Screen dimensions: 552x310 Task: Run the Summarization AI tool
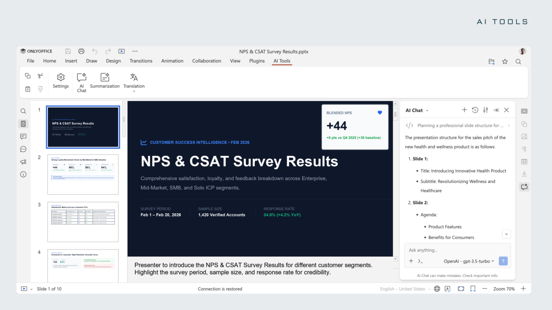tap(105, 81)
